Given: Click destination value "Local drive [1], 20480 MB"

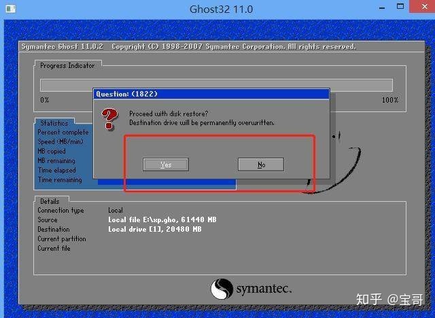Looking at the screenshot, I should pos(155,229).
